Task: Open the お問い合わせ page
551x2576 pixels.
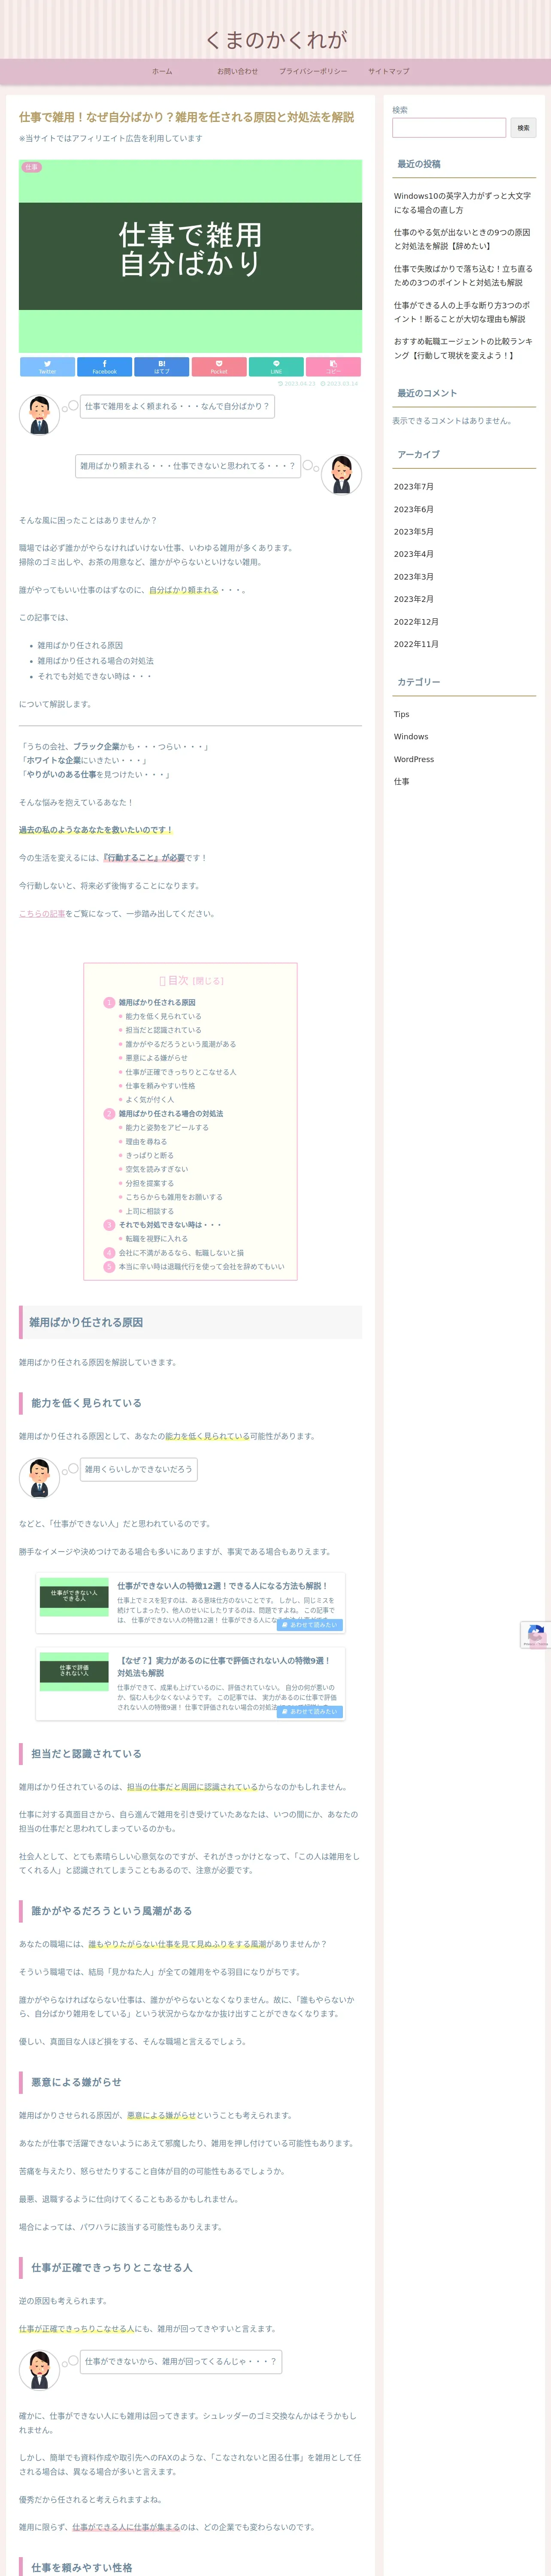Action: [x=237, y=71]
